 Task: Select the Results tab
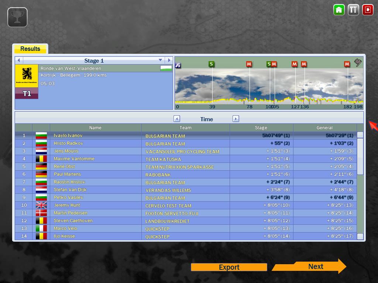[30, 49]
